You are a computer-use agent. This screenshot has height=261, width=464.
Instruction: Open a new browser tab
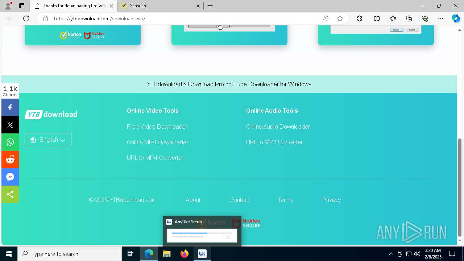tap(210, 6)
